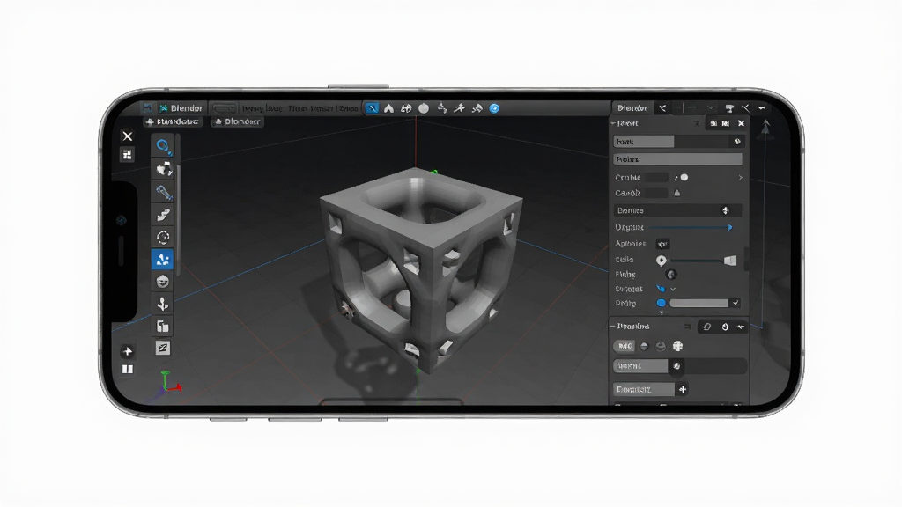Open the dark dropdown with up-down arrows in right panel

tap(677, 211)
